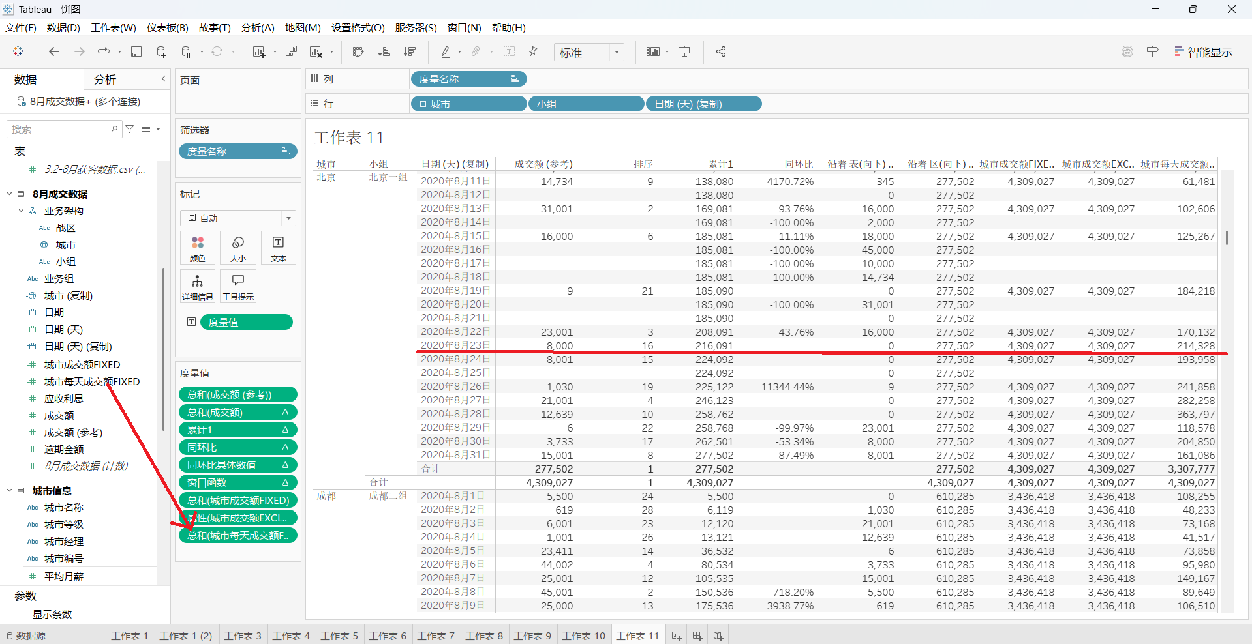This screenshot has height=644, width=1252.
Task: Open the data guide icon
Action: 1153,51
